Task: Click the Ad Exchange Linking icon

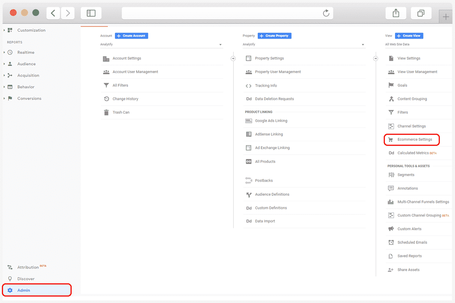Action: tap(249, 148)
